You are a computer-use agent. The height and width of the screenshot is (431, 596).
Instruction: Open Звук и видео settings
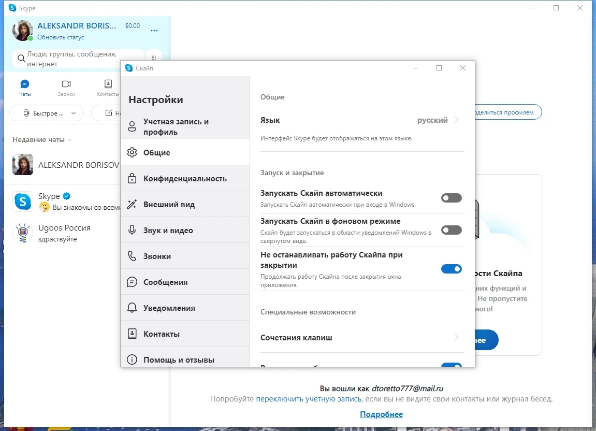[x=185, y=230]
